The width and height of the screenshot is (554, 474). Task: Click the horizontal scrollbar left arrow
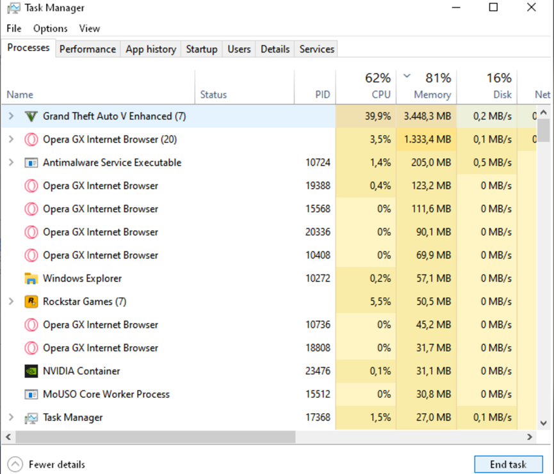pos(8,437)
